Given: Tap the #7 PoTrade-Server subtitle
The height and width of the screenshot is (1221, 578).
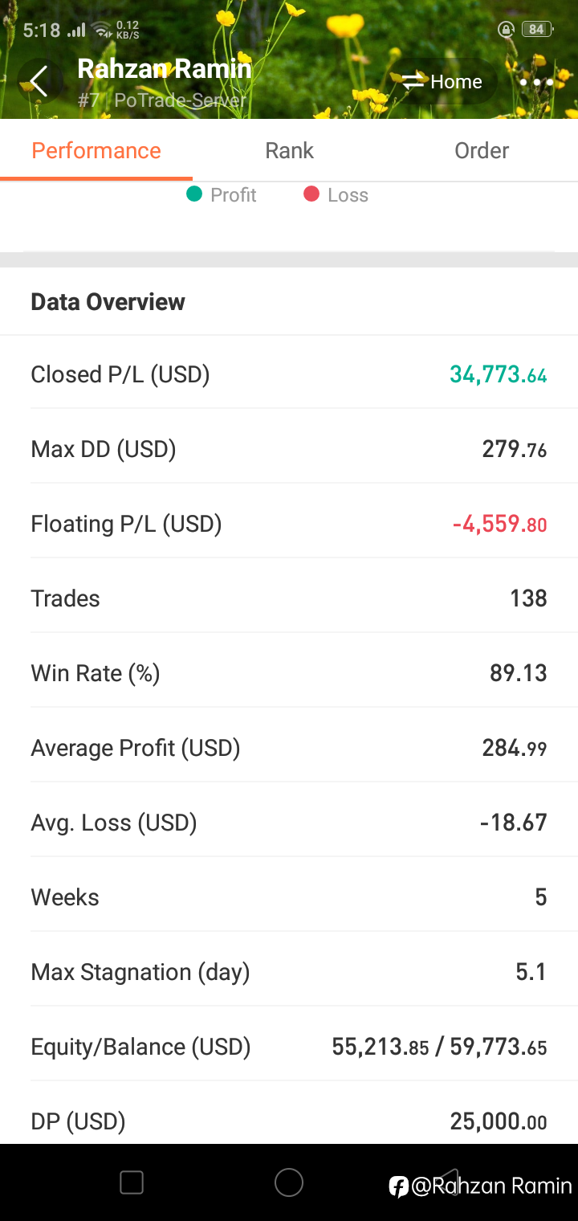Looking at the screenshot, I should 162,101.
